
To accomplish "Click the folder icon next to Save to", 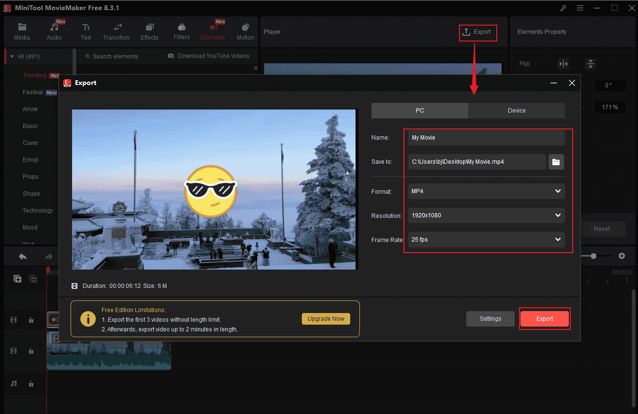I will click(x=556, y=162).
